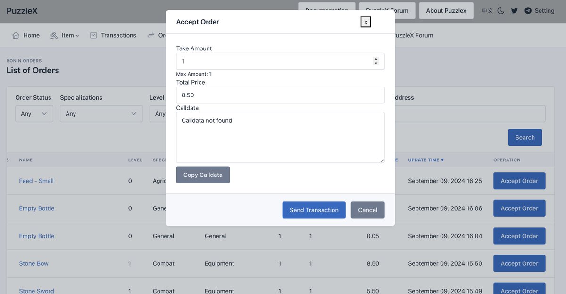
Task: Open the PuzzleX Forum page
Action: (x=387, y=11)
